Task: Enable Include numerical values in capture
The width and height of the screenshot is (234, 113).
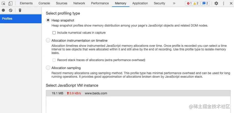Action: point(54,33)
